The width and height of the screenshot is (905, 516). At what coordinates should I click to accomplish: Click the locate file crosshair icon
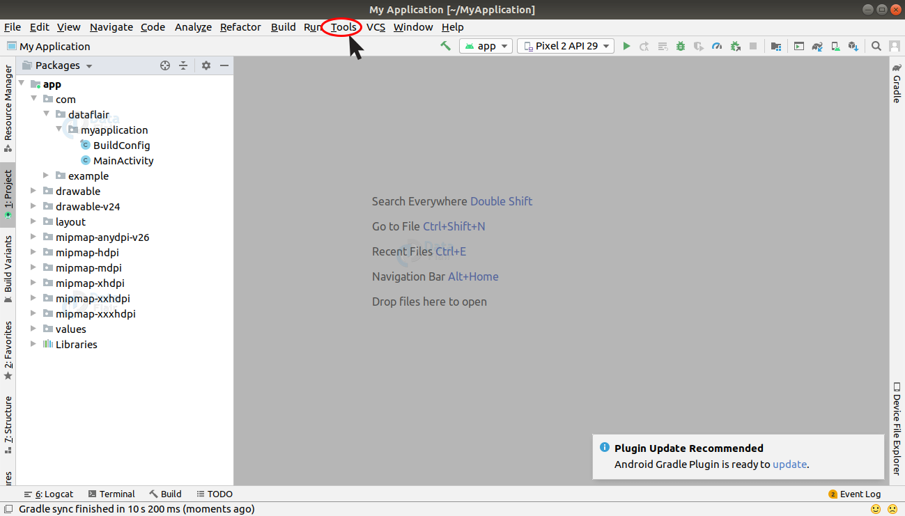point(165,65)
